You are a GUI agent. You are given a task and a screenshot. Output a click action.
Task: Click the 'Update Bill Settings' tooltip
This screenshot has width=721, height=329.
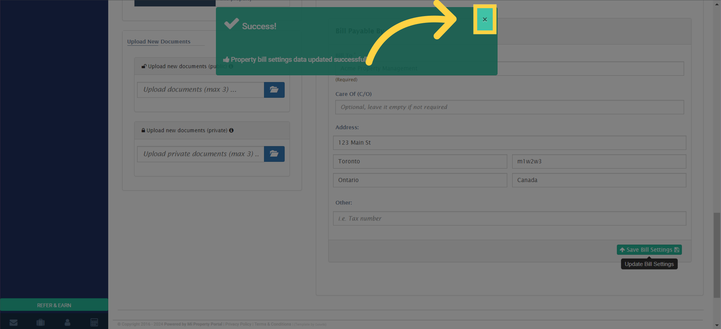(649, 264)
